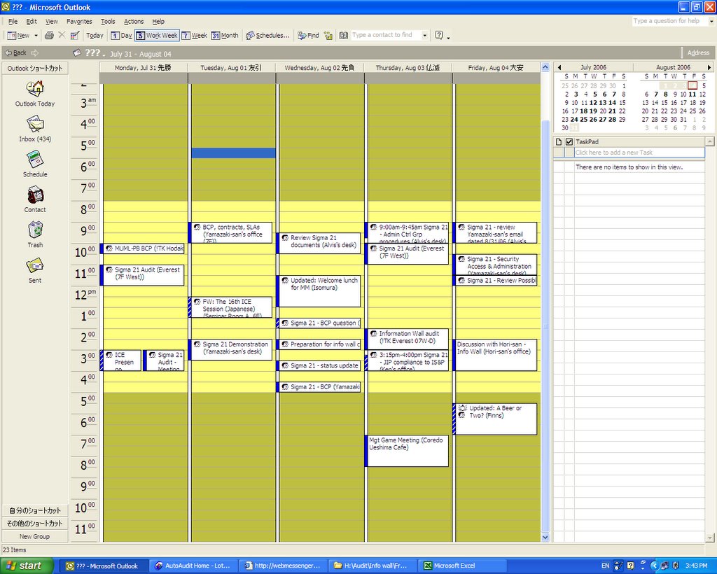Click the 'Click here to add a new Task' field
Image resolution: width=717 pixels, height=574 pixels.
tap(639, 153)
